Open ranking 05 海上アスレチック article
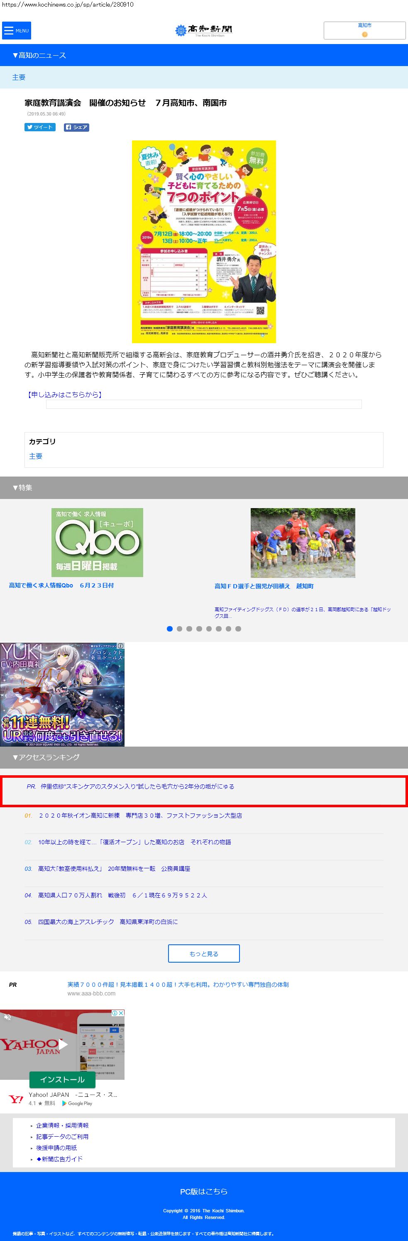Screen dimensions: 408x1241 [x=108, y=922]
